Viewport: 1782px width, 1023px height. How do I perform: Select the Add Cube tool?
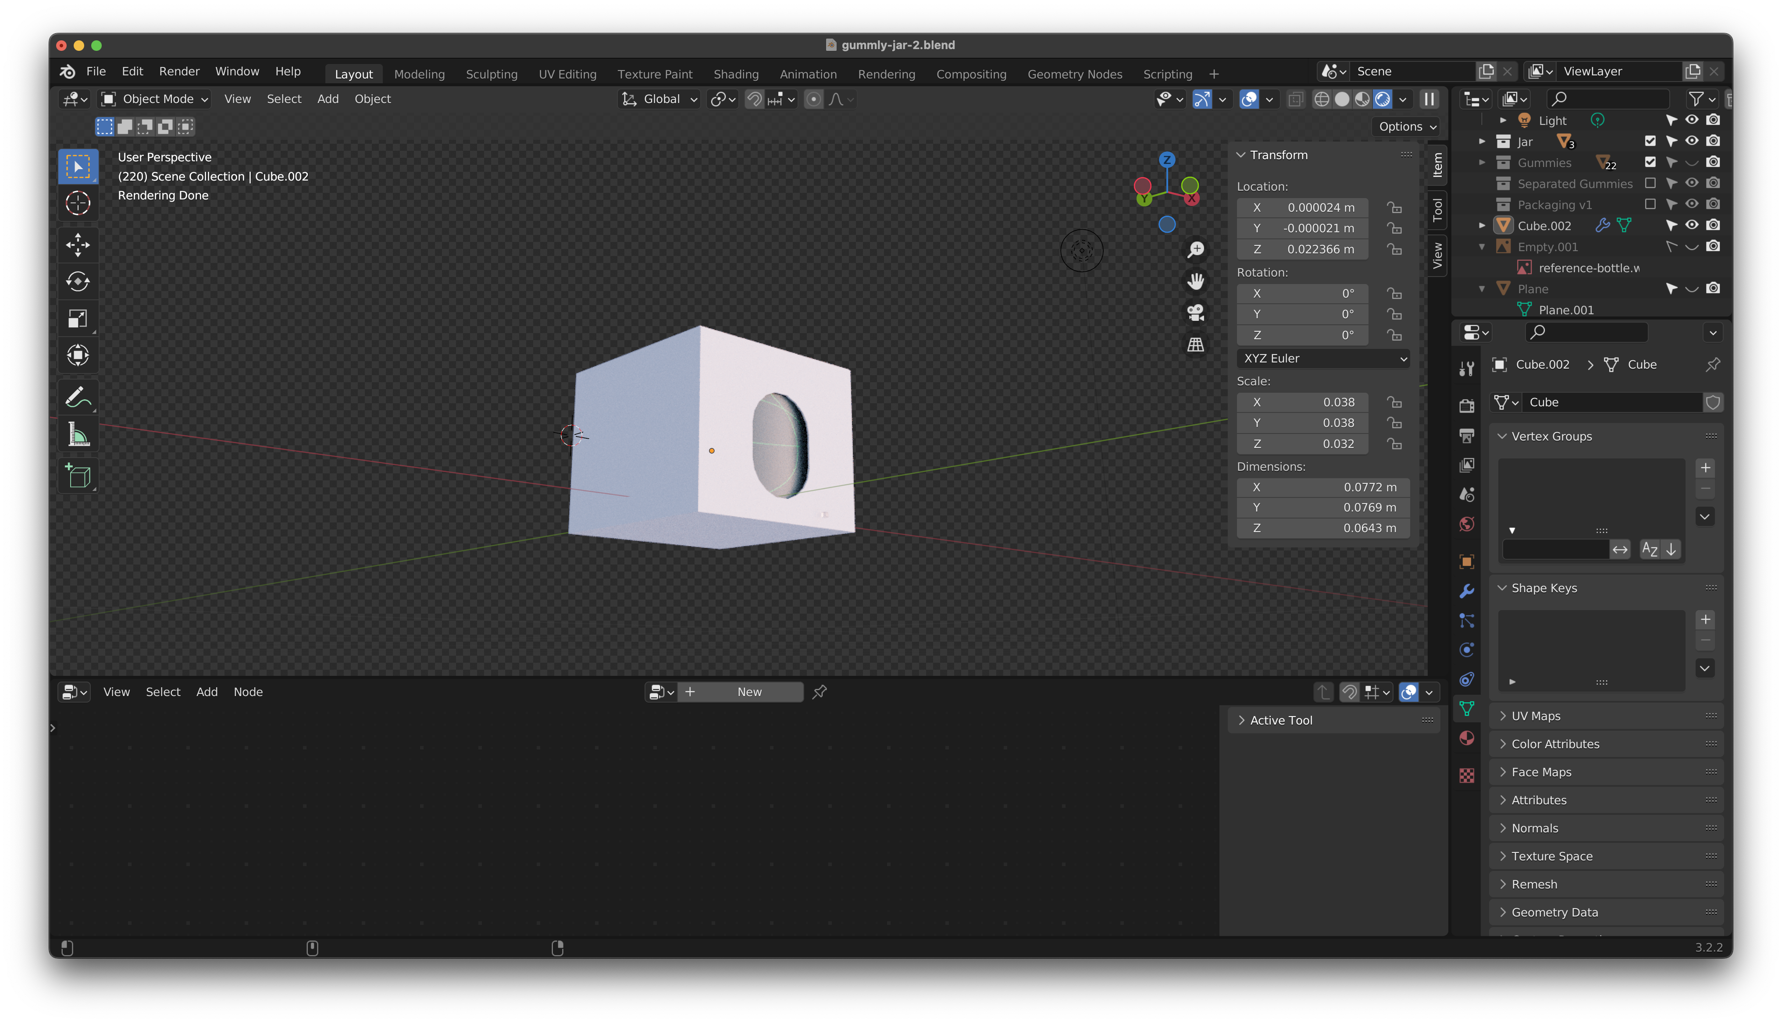(77, 476)
